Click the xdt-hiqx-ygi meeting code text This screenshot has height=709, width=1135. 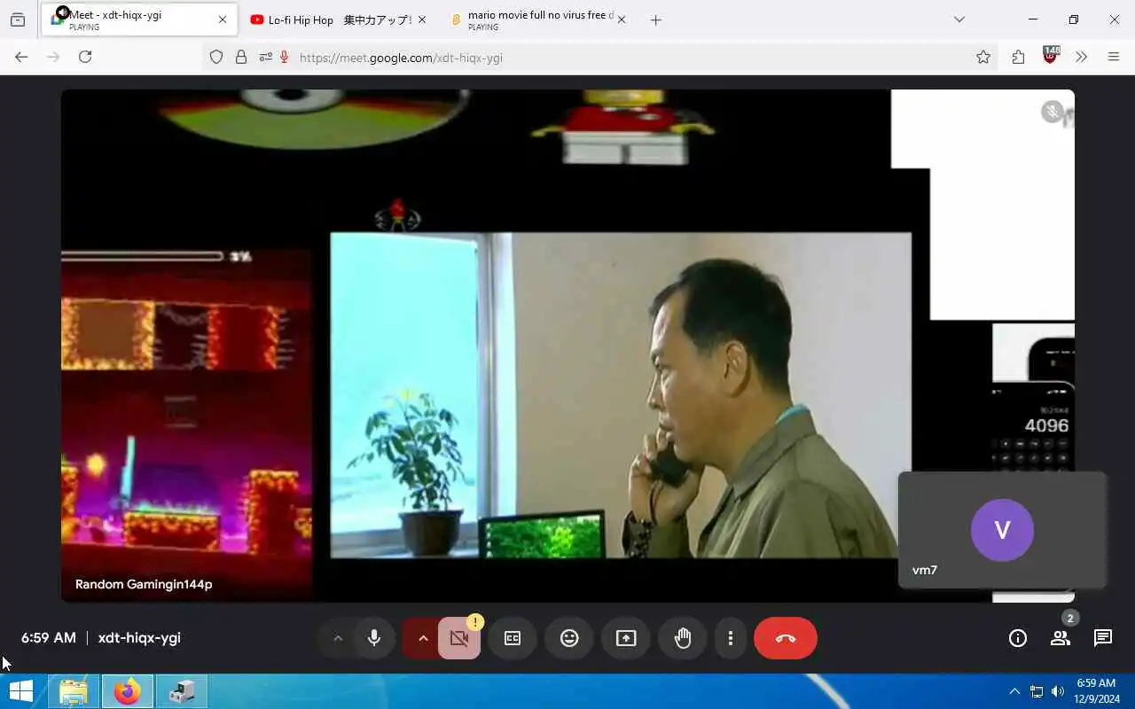tap(139, 638)
